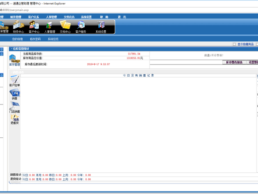Click the inventory count value 517991.54
Image resolution: width=258 pixels, height=194 pixels.
(x=134, y=54)
